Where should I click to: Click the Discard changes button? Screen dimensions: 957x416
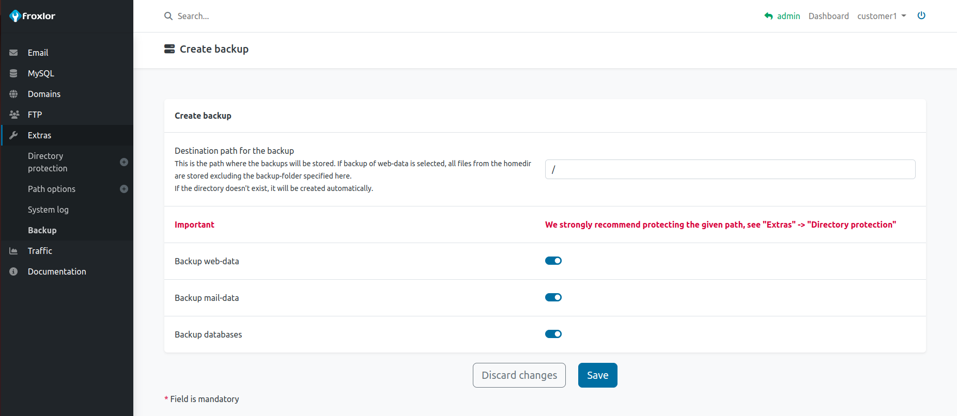coord(519,375)
